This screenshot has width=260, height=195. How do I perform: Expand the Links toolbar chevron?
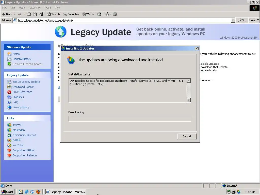click(258, 20)
